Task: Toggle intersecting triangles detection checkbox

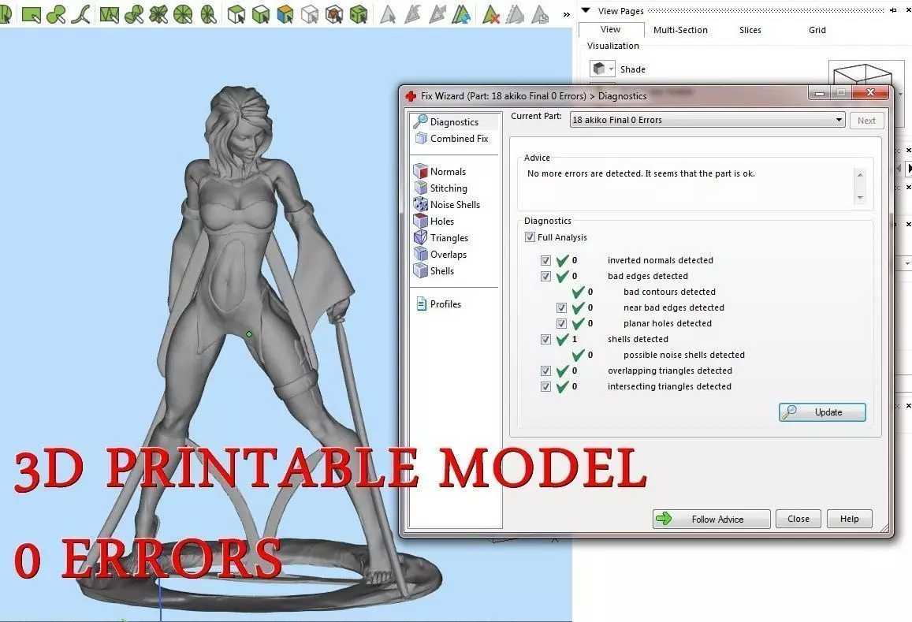Action: [545, 387]
